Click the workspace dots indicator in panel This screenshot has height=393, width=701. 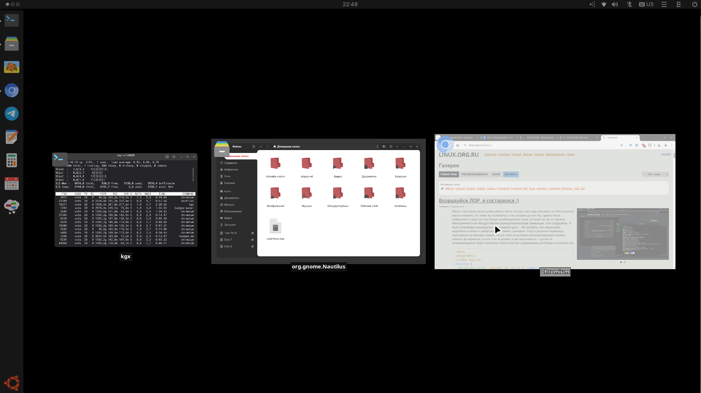click(x=12, y=4)
